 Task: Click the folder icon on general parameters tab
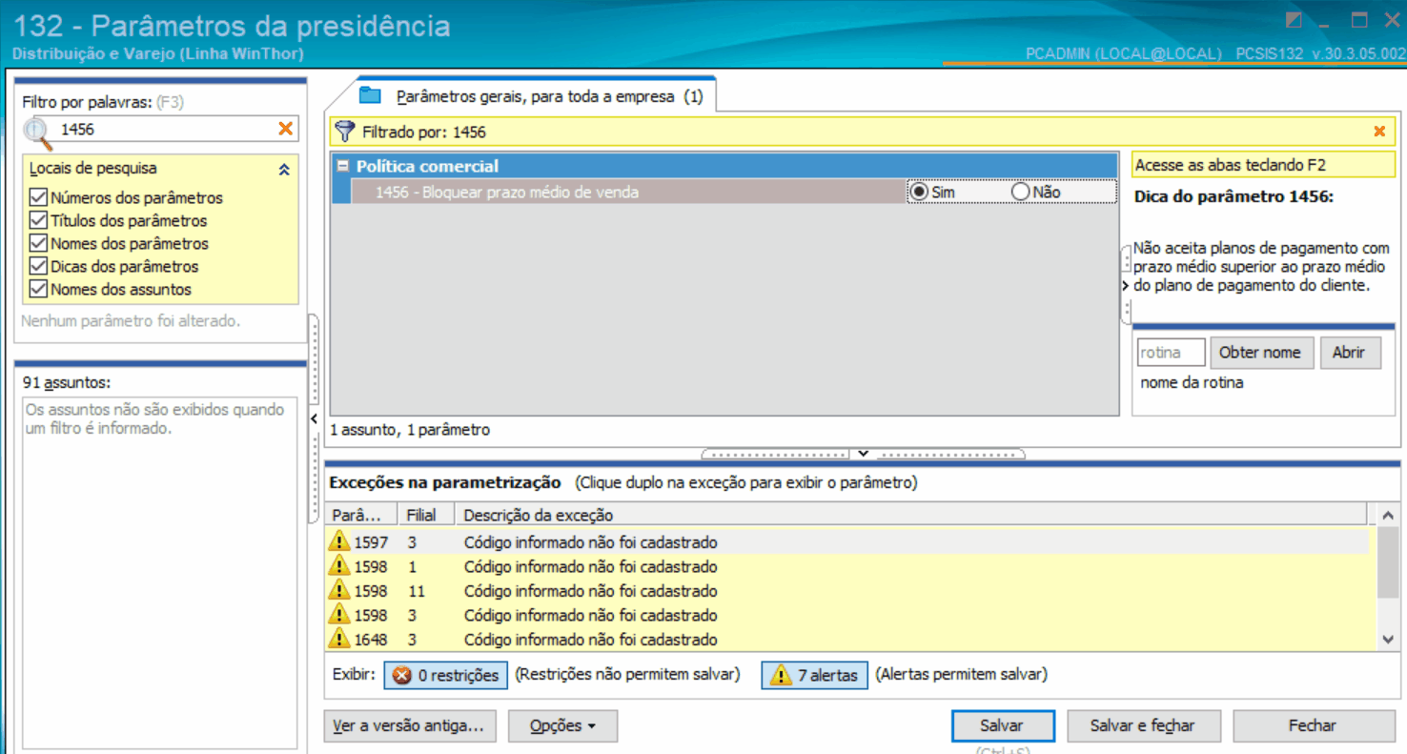(x=370, y=95)
